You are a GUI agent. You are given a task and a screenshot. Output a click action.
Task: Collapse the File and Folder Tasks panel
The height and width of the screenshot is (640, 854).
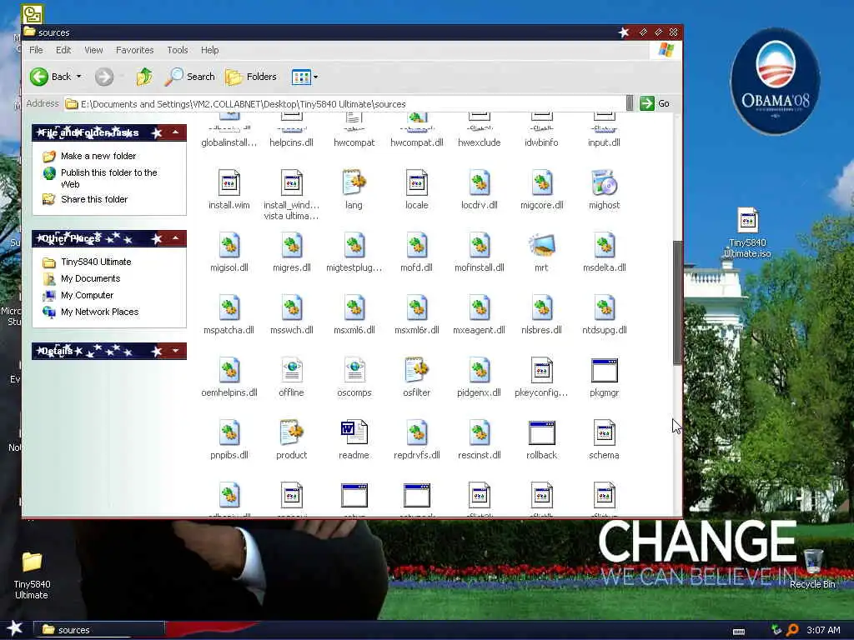click(175, 132)
